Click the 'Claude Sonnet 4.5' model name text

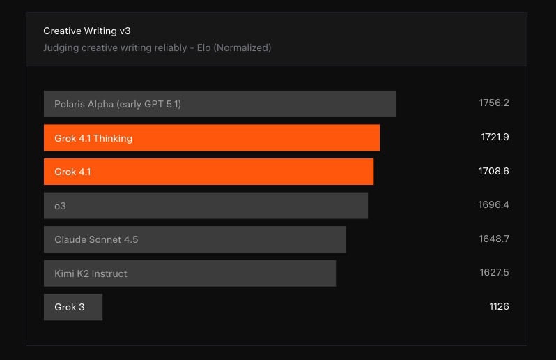96,239
